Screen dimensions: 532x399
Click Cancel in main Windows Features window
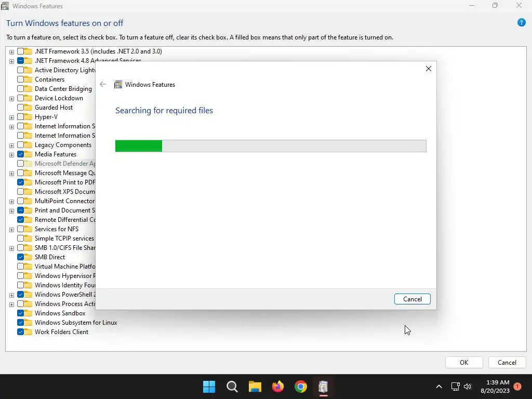click(507, 362)
